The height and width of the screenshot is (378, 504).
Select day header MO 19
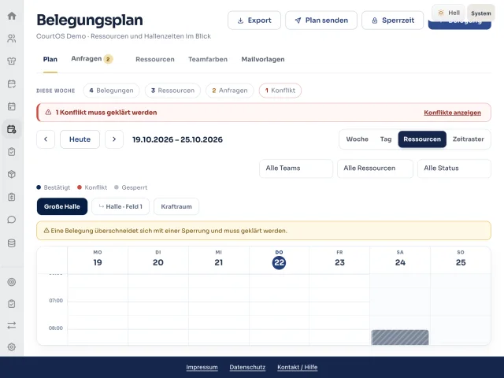point(98,259)
